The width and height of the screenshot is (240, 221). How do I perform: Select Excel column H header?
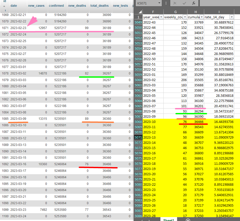coord(196,12)
